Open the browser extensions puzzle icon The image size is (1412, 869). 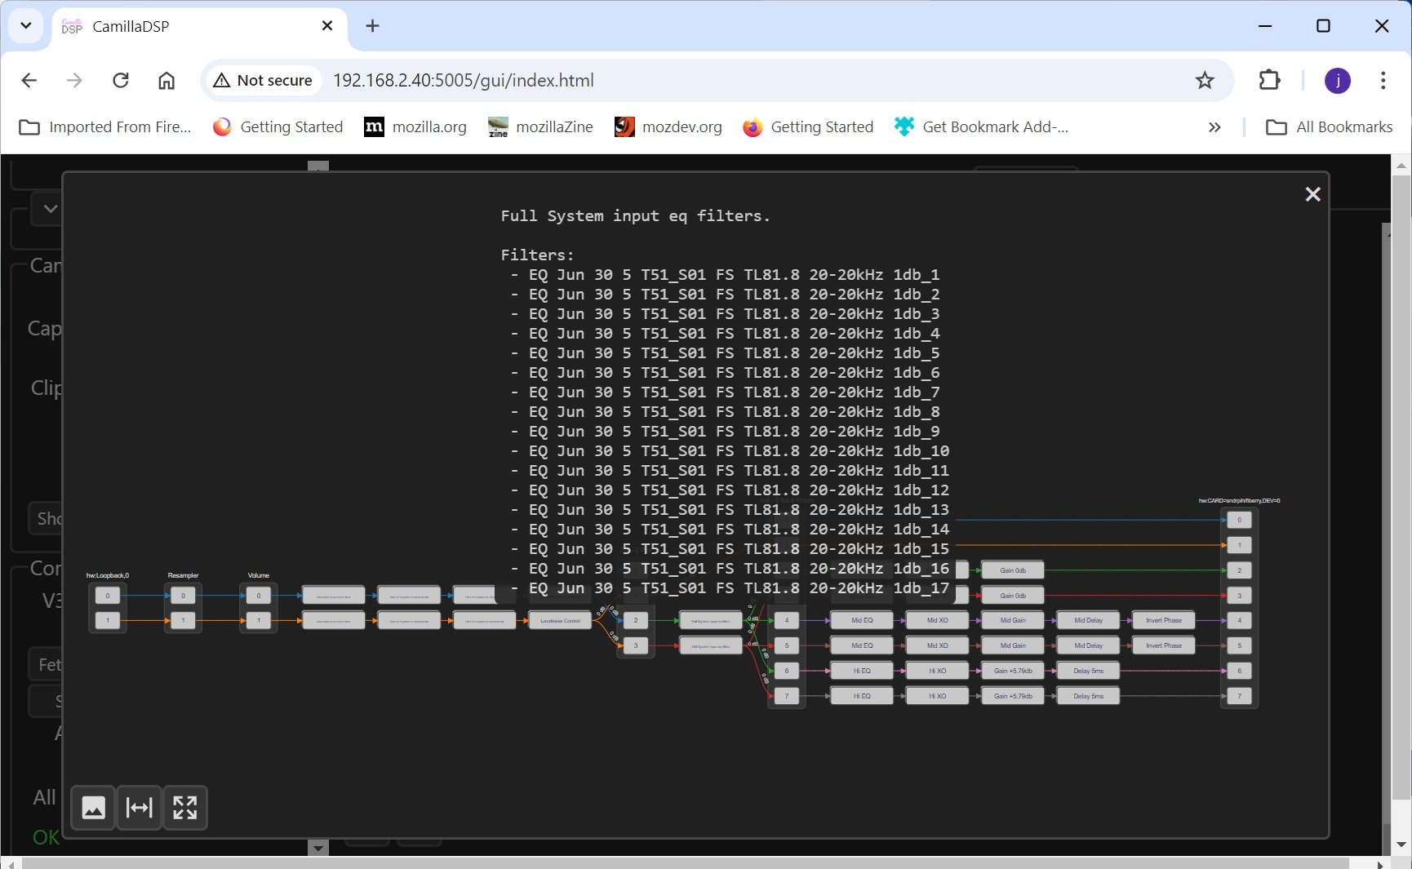(x=1269, y=80)
